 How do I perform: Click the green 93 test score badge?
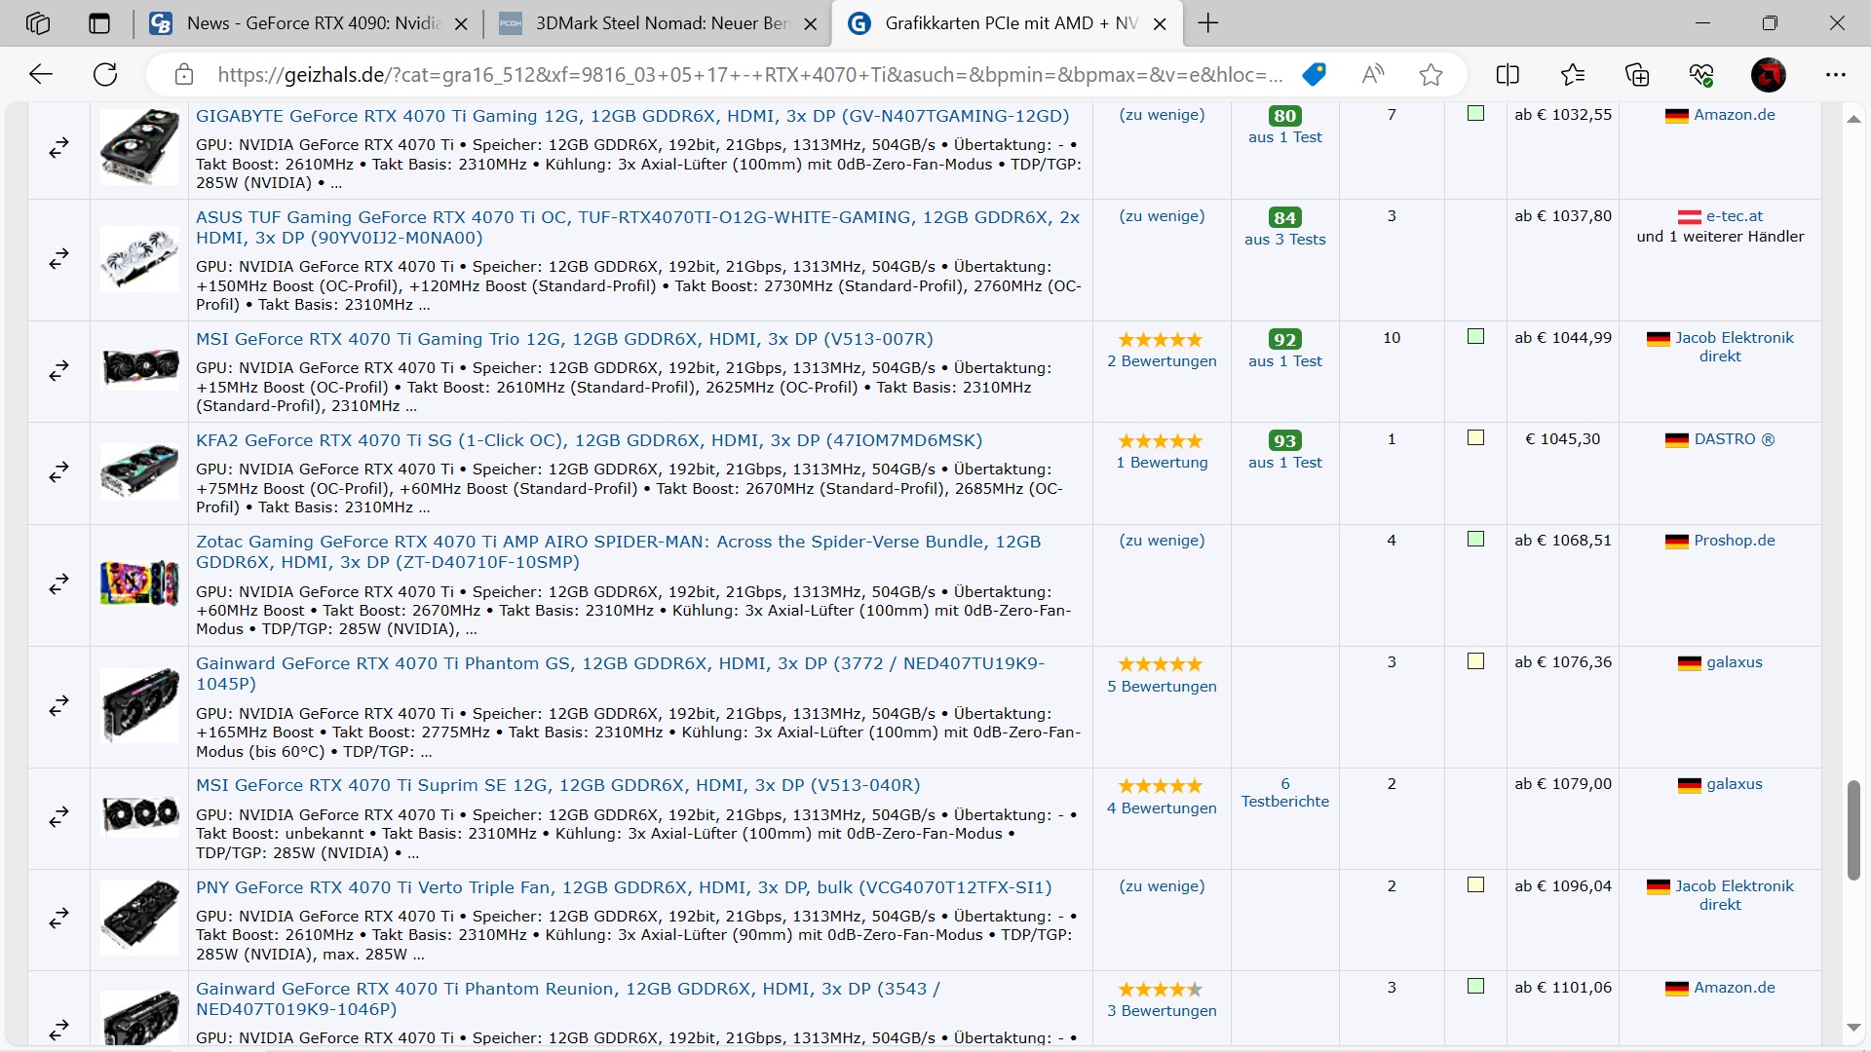pos(1284,441)
